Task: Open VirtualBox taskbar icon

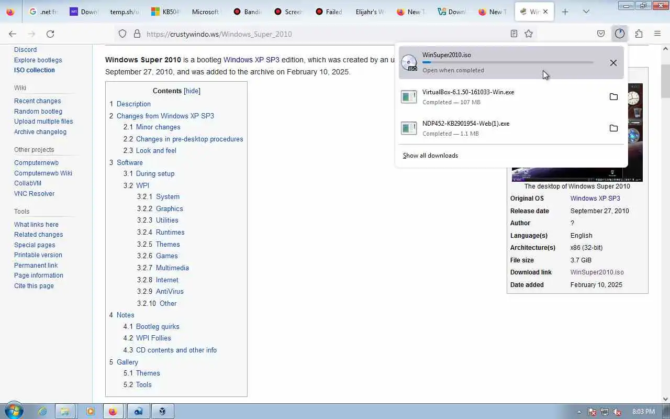Action: click(x=162, y=411)
